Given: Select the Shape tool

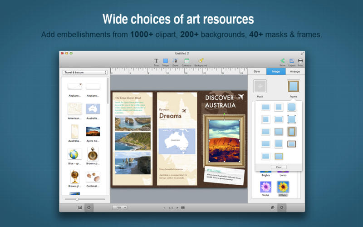Looking at the screenshot, I should 166,62.
